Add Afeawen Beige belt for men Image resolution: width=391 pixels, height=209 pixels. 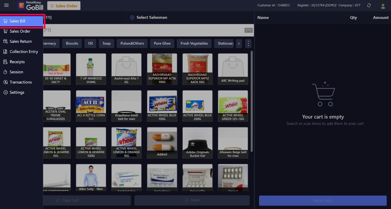pyautogui.click(x=233, y=143)
